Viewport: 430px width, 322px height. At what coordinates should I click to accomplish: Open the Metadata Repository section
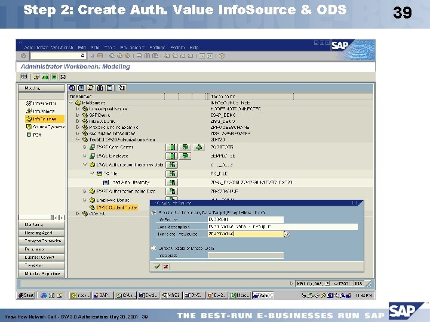tap(41, 274)
